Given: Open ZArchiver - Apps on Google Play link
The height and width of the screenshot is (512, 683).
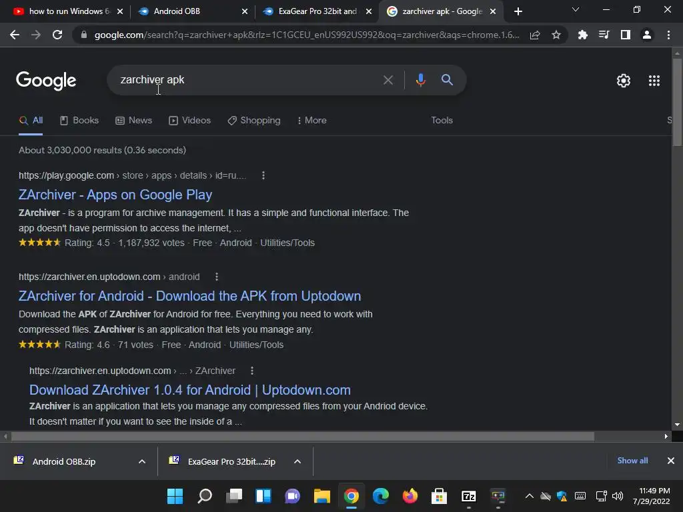Looking at the screenshot, I should tap(115, 195).
